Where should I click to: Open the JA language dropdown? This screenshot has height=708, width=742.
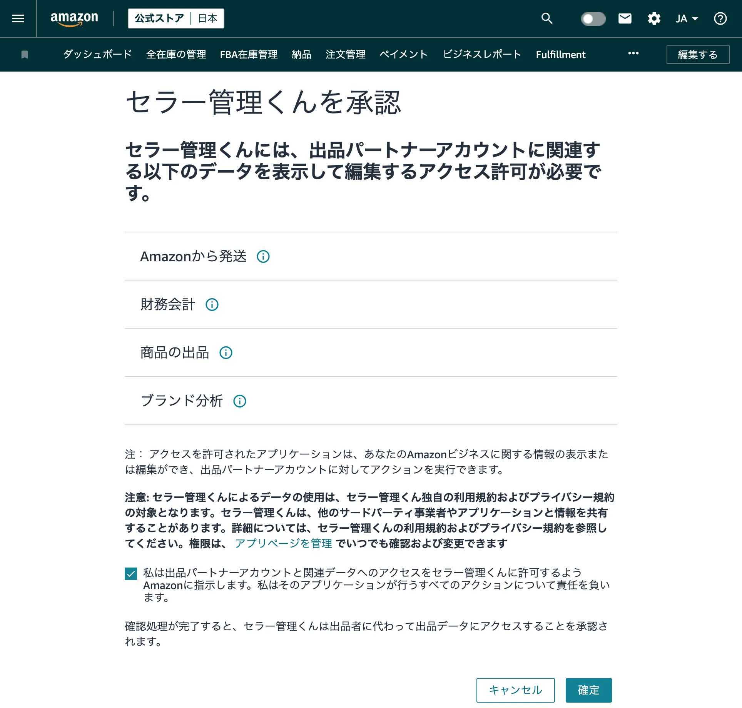pyautogui.click(x=687, y=18)
